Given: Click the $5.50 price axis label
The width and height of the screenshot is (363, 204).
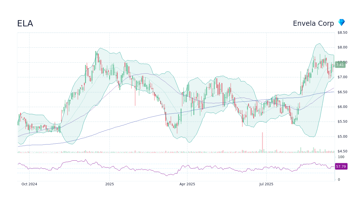Looking at the screenshot, I should coord(342,122).
